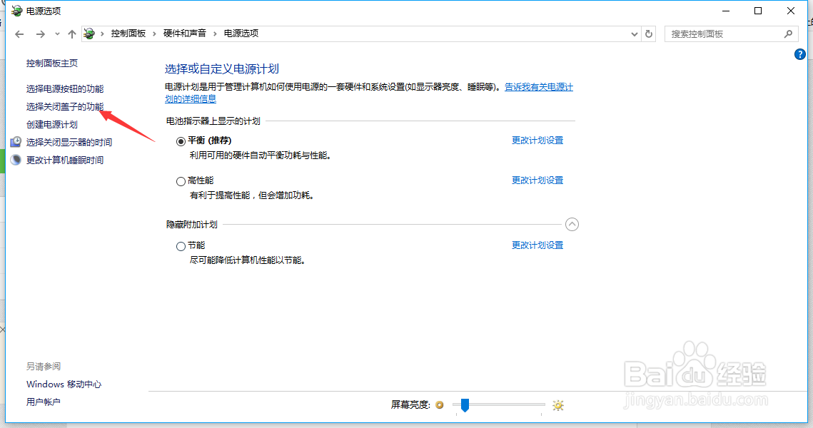Select the 平衡 (推荐) power plan
This screenshot has height=428, width=813.
pos(181,141)
